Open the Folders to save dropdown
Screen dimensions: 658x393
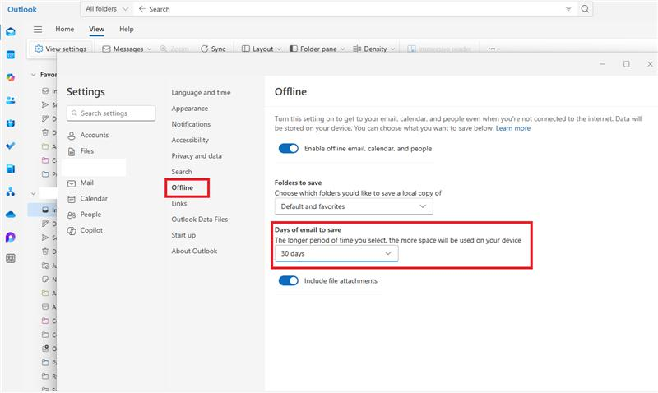tap(354, 206)
